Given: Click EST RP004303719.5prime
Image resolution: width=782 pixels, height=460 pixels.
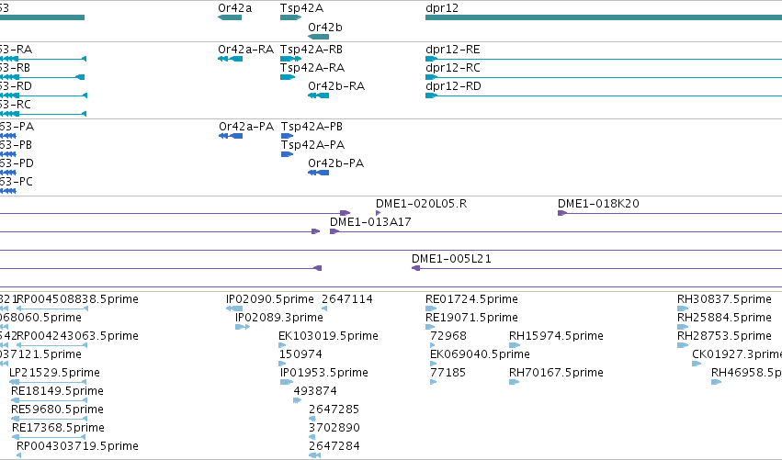Looking at the screenshot, I should click(x=19, y=455).
